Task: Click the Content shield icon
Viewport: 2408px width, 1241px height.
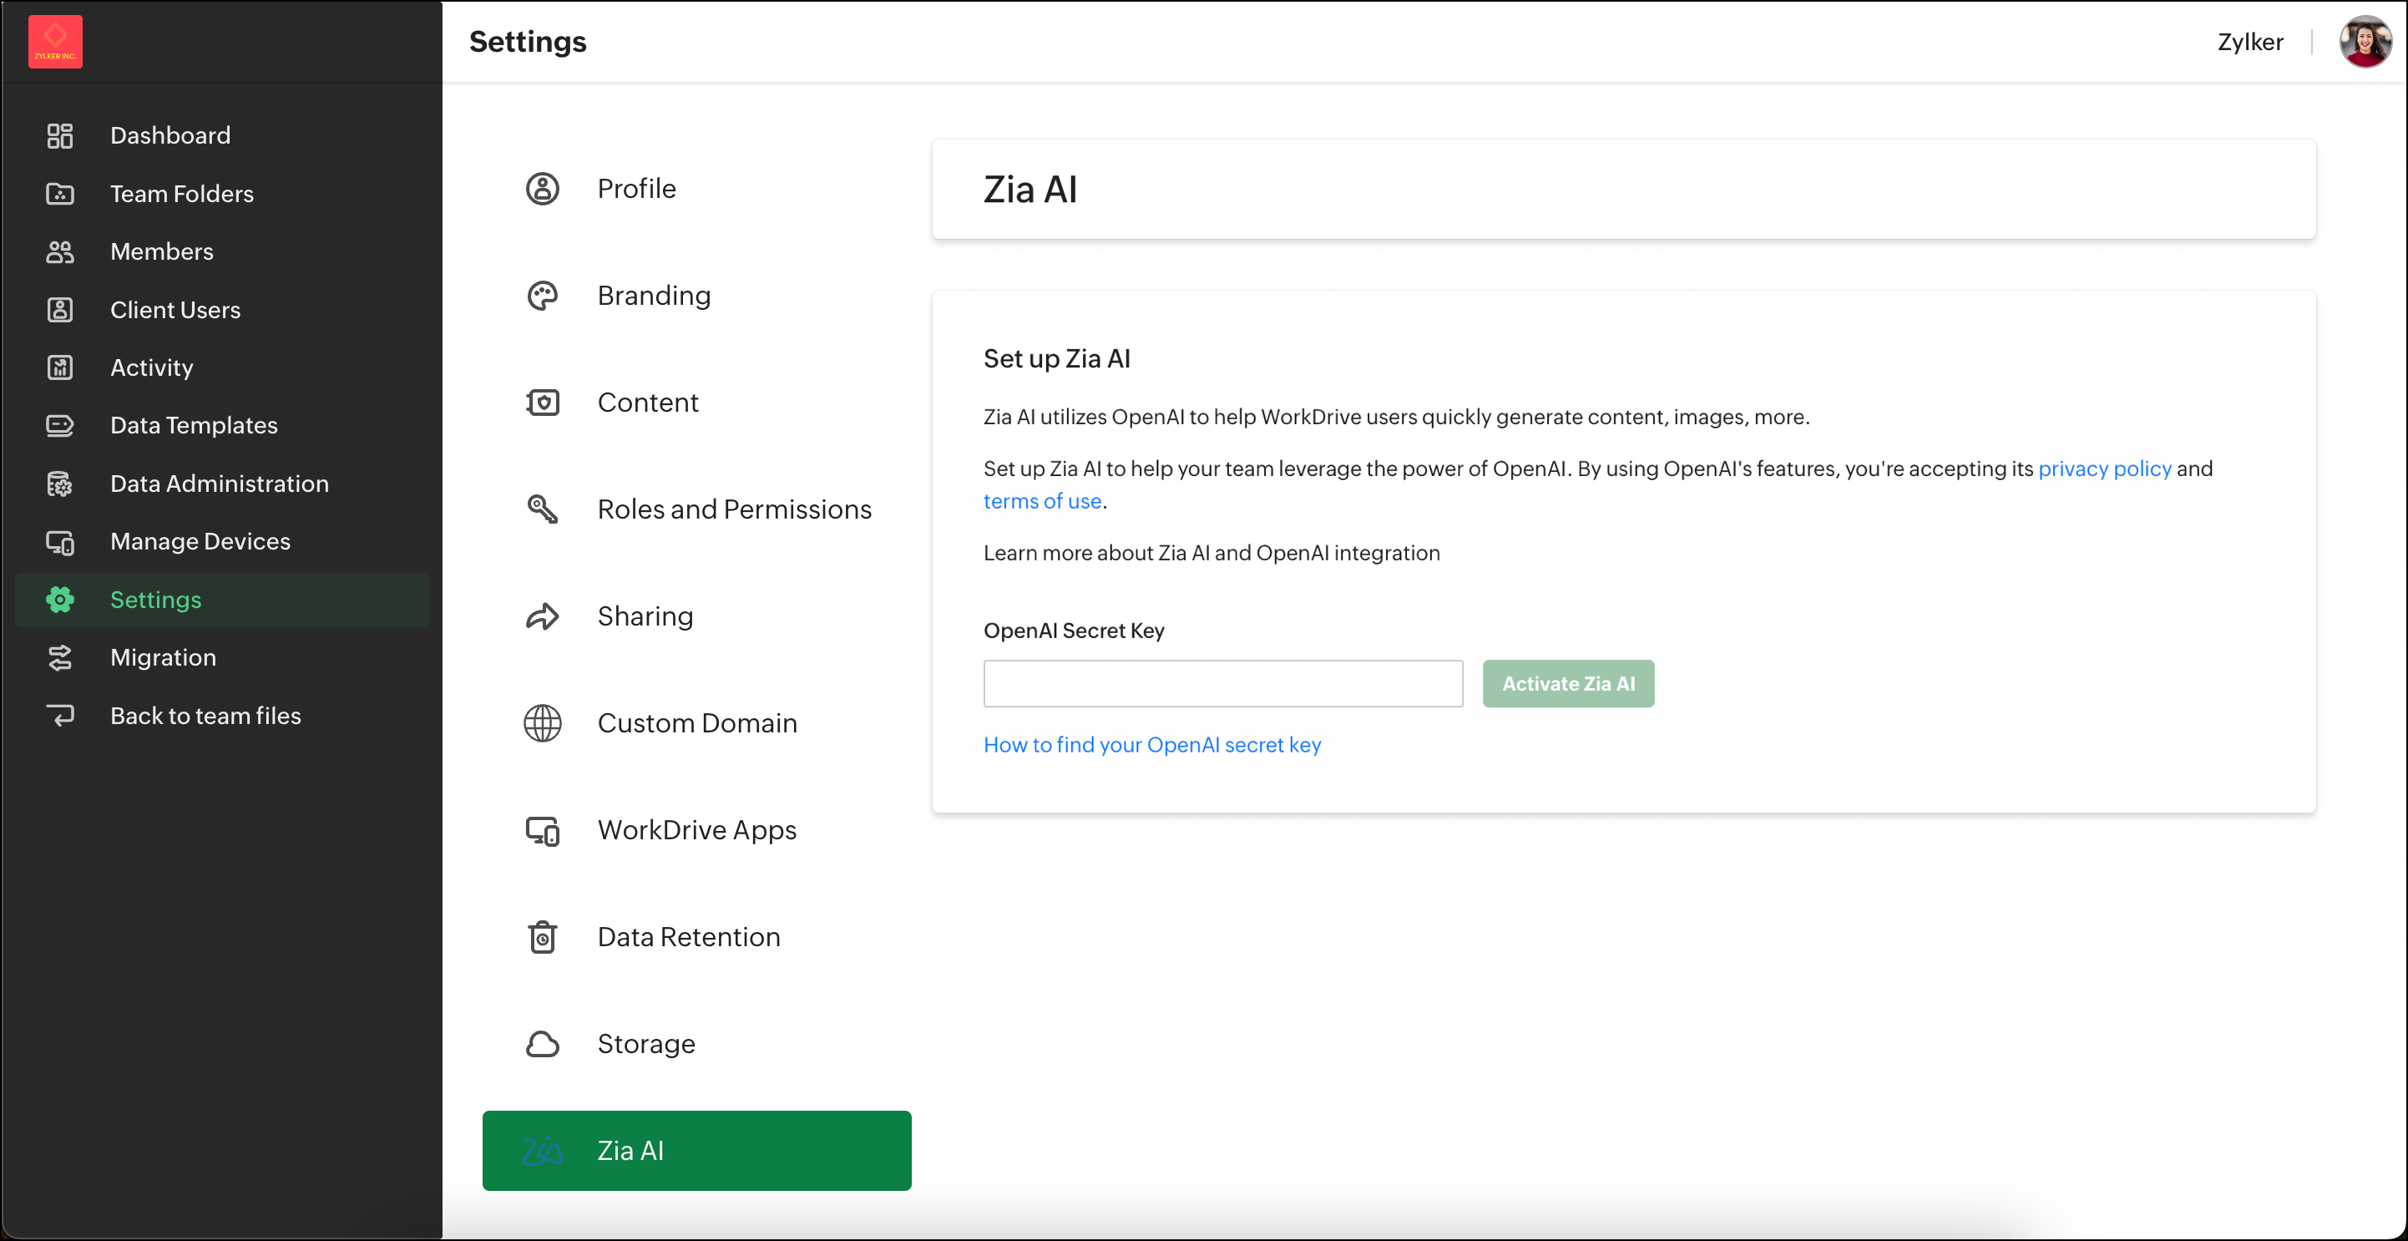Action: click(x=542, y=403)
